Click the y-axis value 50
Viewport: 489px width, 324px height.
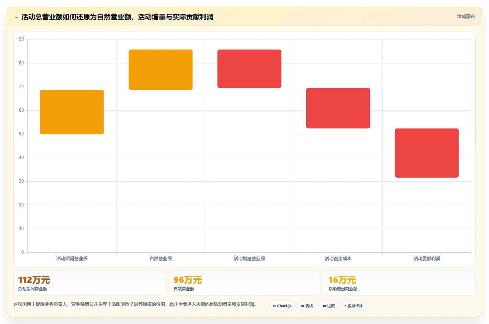coord(21,134)
